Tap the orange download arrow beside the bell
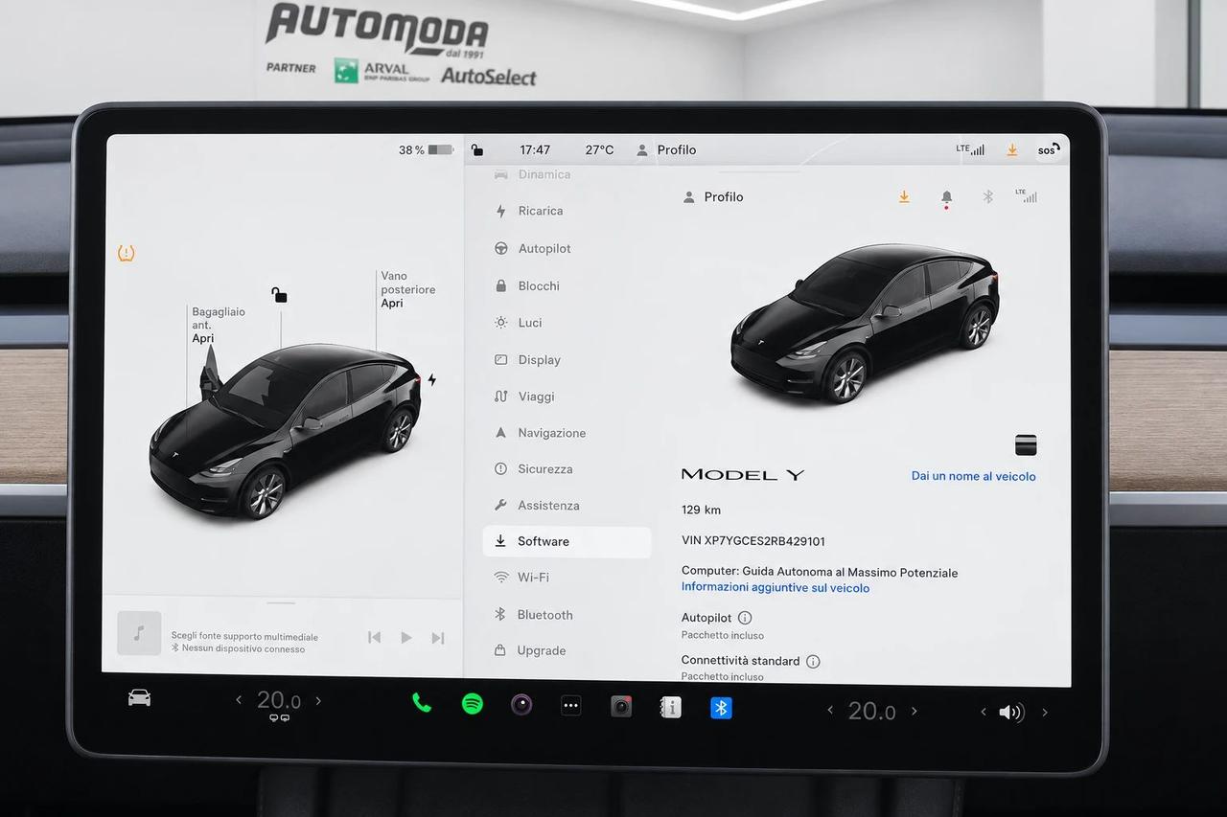This screenshot has width=1227, height=817. (x=903, y=196)
